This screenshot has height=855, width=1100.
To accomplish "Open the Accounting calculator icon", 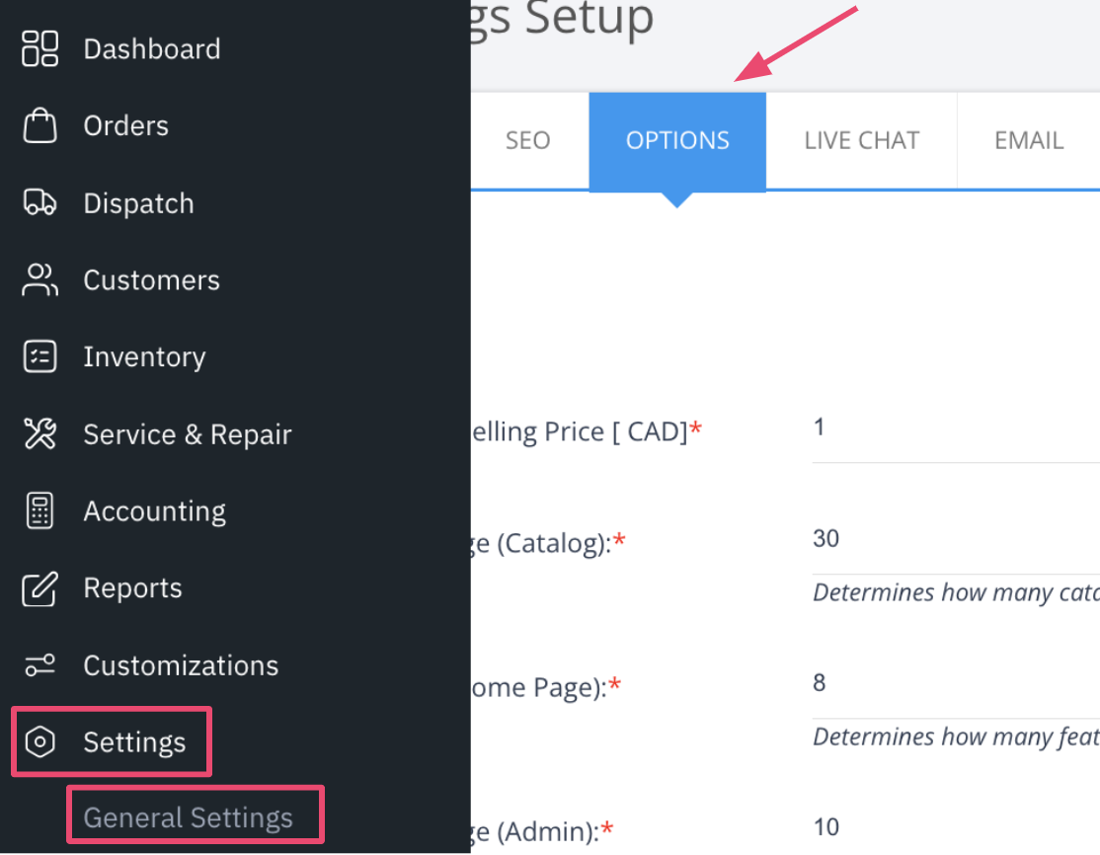I will pyautogui.click(x=39, y=511).
